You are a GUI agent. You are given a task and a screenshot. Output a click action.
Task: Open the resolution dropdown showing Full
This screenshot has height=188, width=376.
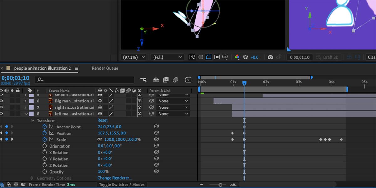click(167, 57)
